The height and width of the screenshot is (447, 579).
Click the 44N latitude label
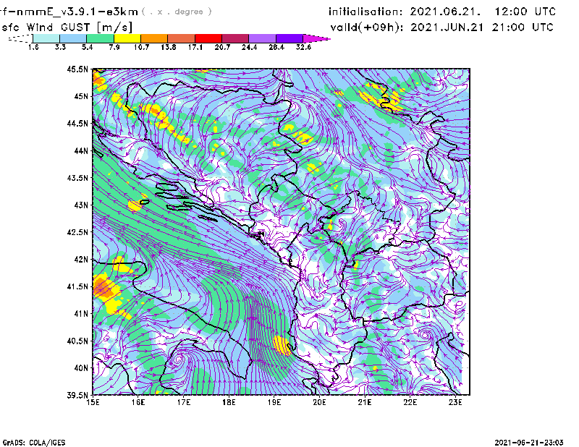(81, 150)
